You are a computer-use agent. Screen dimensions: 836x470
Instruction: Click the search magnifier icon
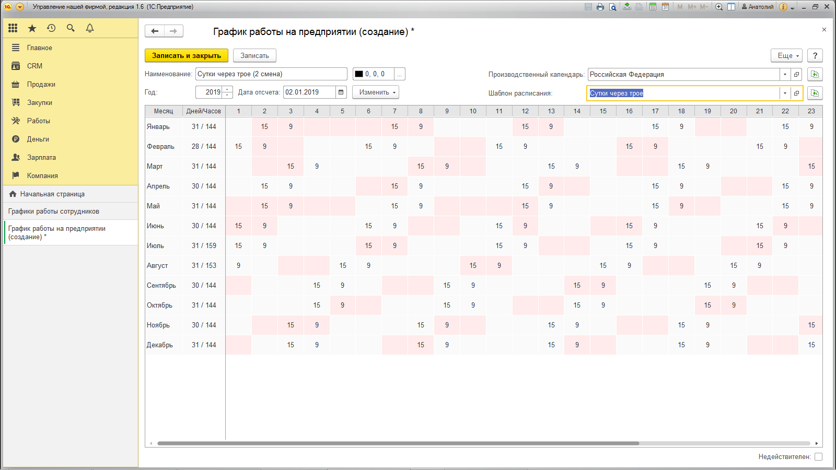tap(71, 28)
